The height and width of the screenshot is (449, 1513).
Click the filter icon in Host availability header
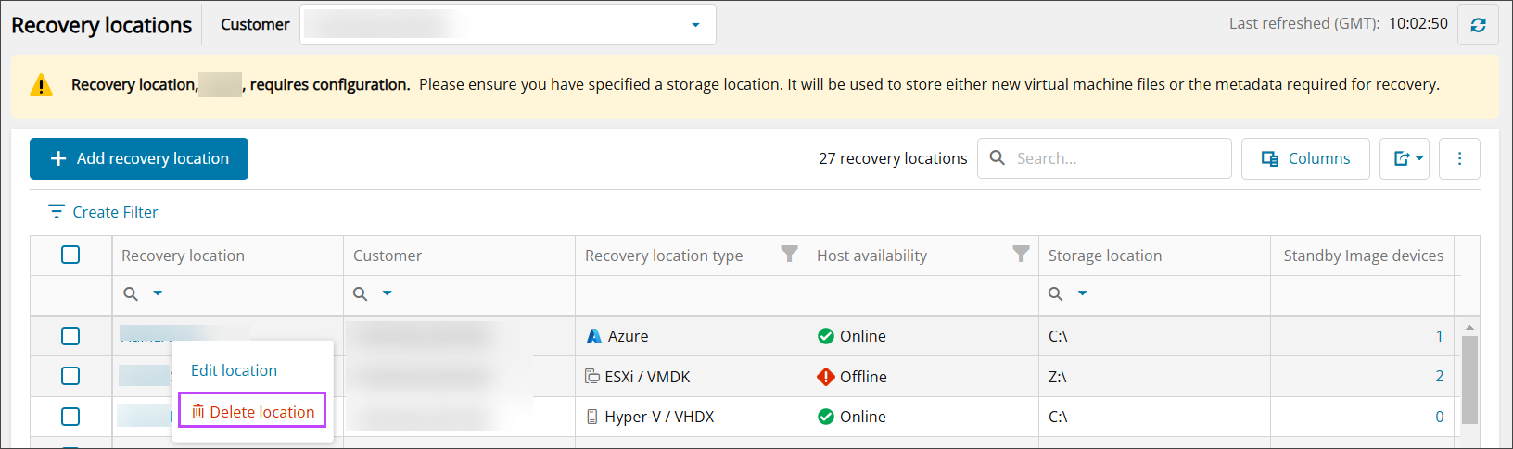click(1021, 255)
